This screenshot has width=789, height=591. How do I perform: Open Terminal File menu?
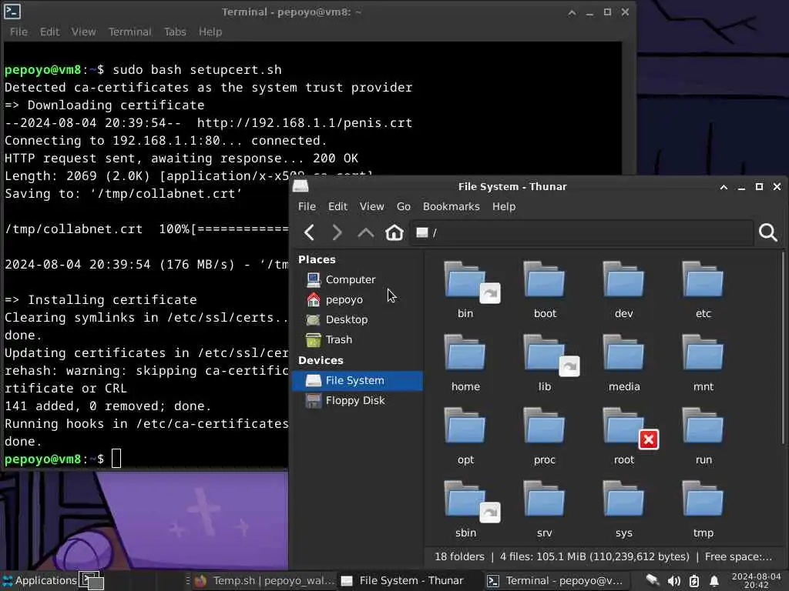pyautogui.click(x=18, y=32)
